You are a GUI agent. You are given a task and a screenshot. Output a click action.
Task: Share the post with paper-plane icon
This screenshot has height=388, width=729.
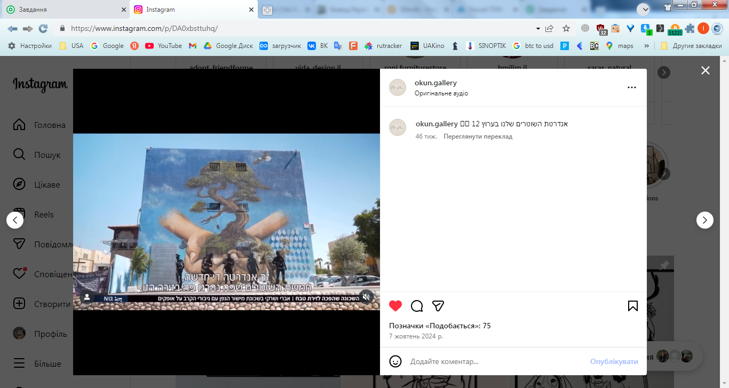point(438,306)
